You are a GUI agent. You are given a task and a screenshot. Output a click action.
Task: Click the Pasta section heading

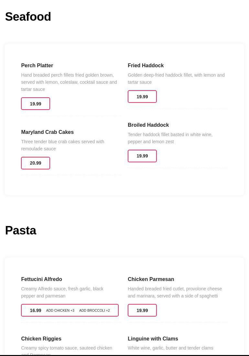click(x=21, y=231)
